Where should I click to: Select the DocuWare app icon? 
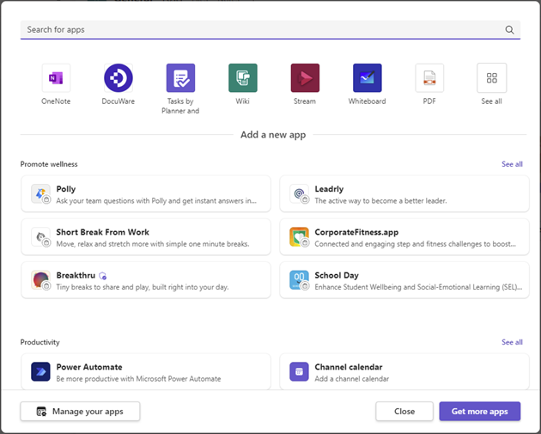119,78
